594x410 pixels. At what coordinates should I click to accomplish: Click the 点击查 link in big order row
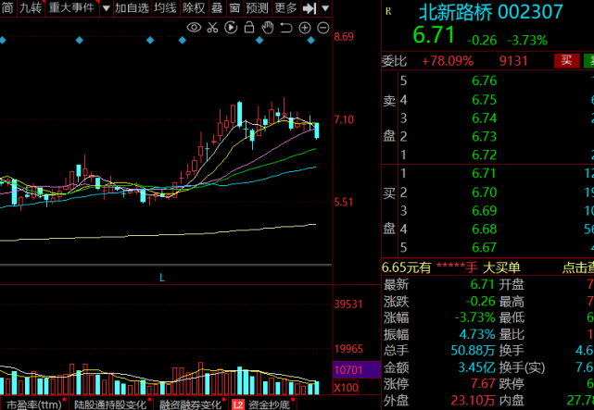click(x=577, y=267)
